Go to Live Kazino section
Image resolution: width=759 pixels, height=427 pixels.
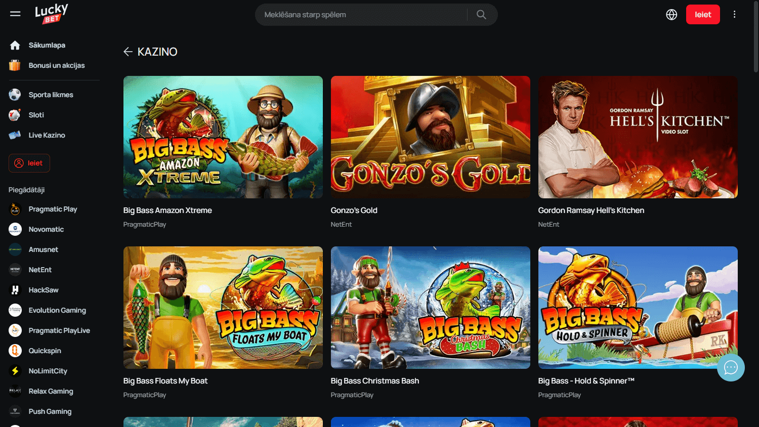47,135
